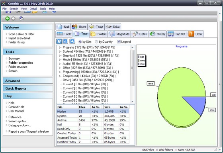223x153 pixels.
Task: Click Import scan detail link
Action: coord(19,38)
